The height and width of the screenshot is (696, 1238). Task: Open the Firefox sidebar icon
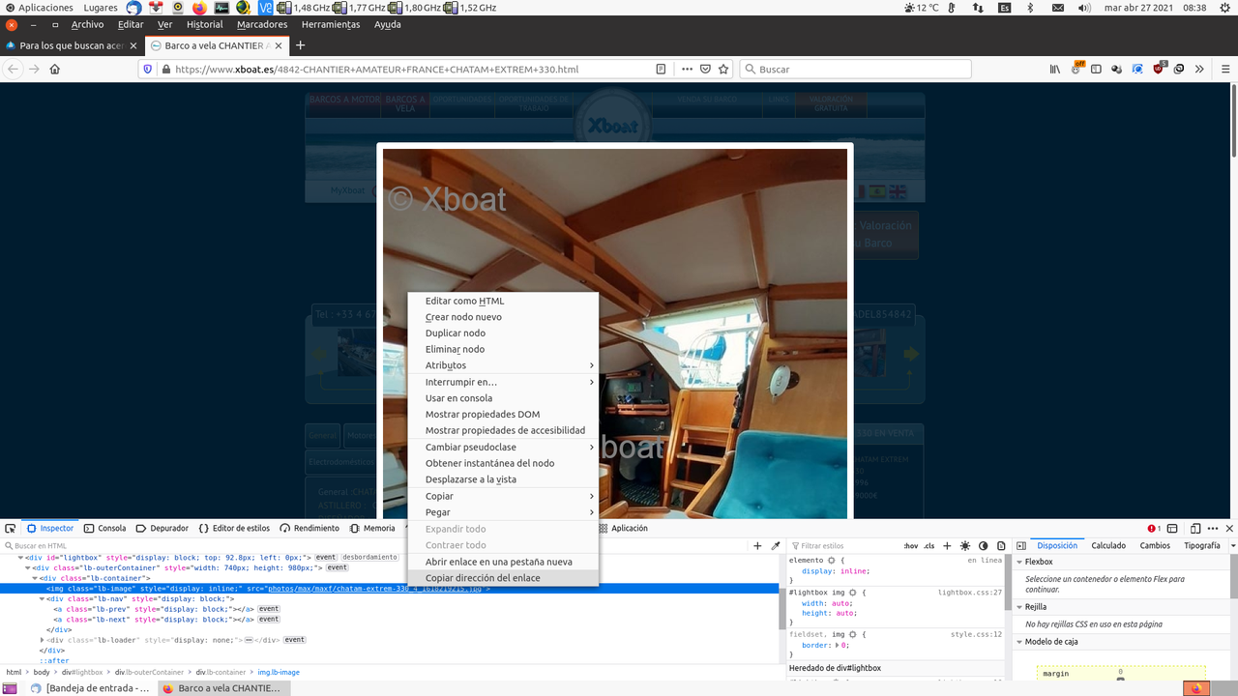point(1097,70)
